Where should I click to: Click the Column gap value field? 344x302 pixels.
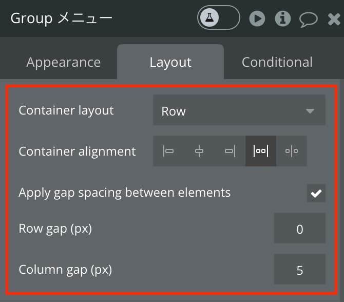click(300, 269)
